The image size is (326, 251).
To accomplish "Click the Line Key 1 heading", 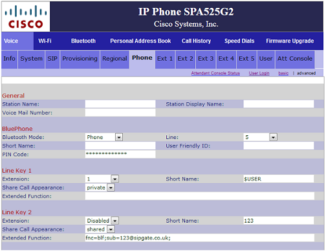I will pos(17,171).
